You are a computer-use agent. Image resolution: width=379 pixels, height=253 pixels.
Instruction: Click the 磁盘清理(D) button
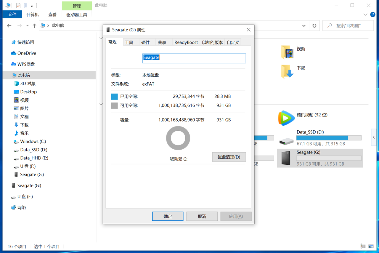[x=229, y=157]
